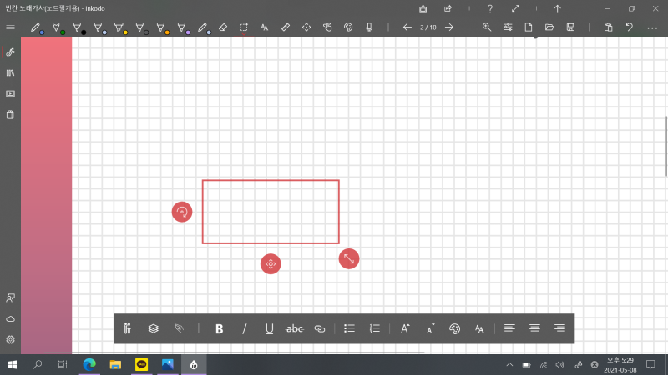Screen dimensions: 668x375
Task: Open settings gear in sidebar
Action: click(x=10, y=340)
